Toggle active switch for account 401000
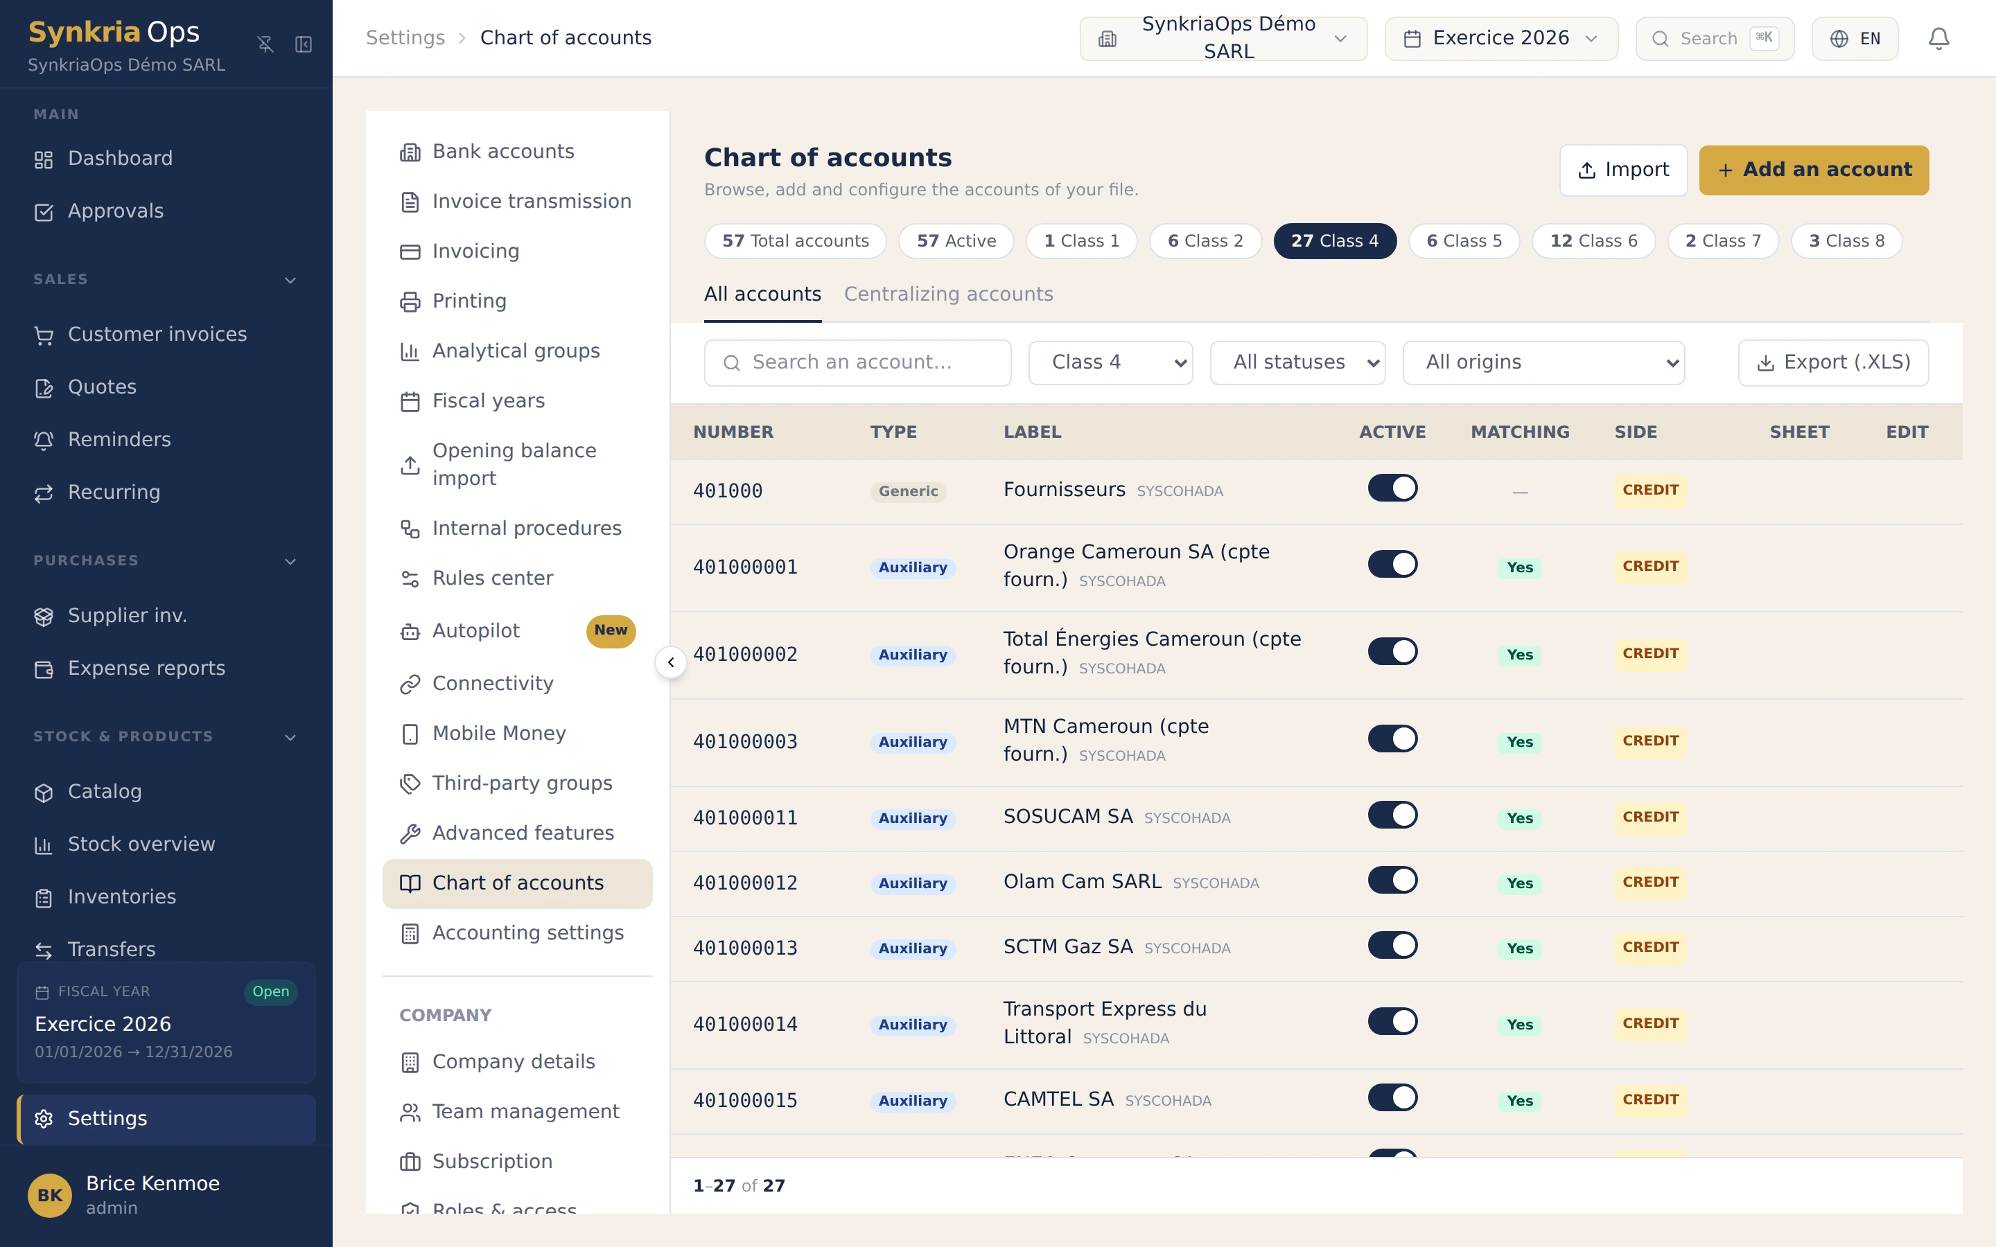The height and width of the screenshot is (1247, 1996). 1392,488
